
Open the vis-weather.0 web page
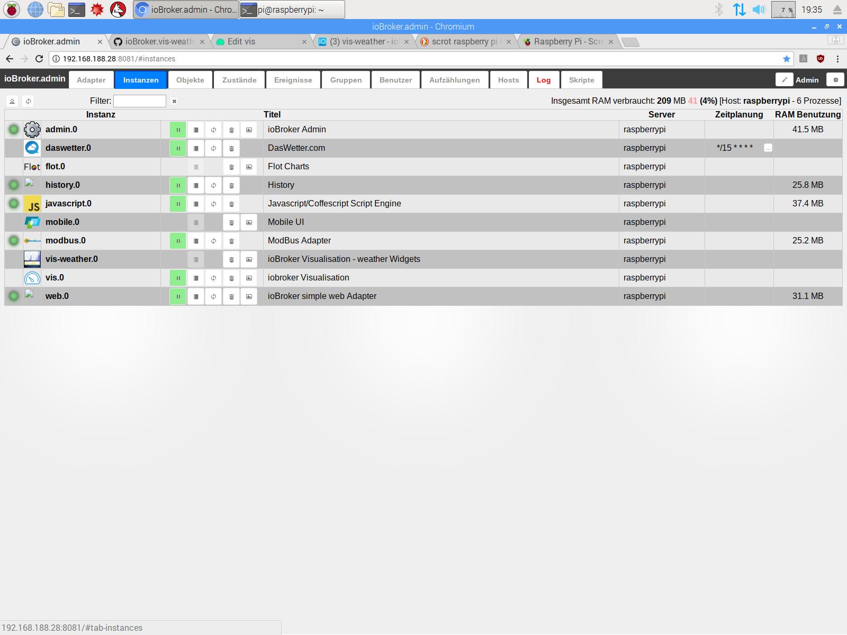point(249,259)
